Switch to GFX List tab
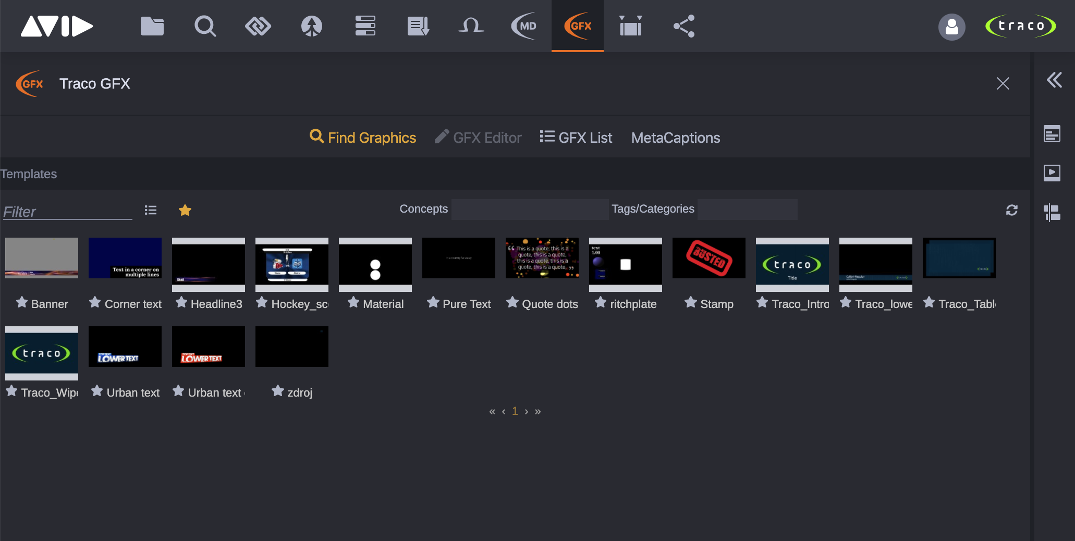 (x=576, y=138)
